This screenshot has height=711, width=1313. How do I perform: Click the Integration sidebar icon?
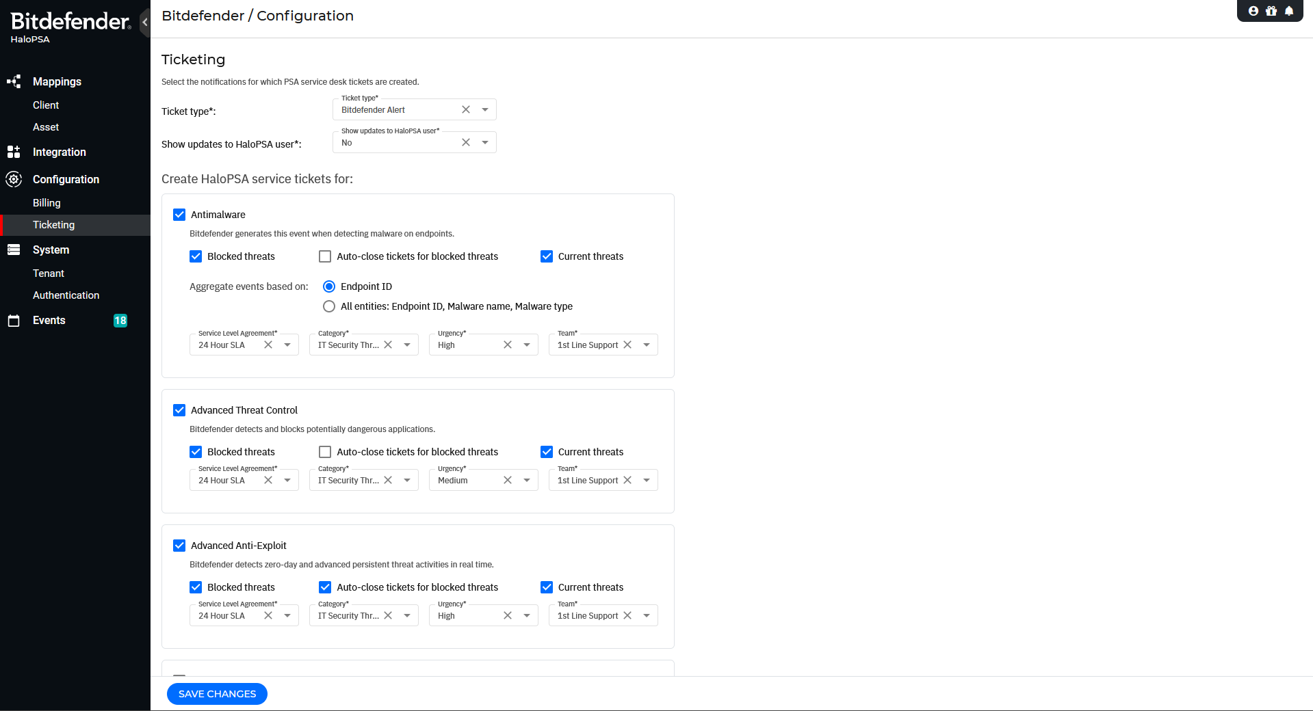14,152
